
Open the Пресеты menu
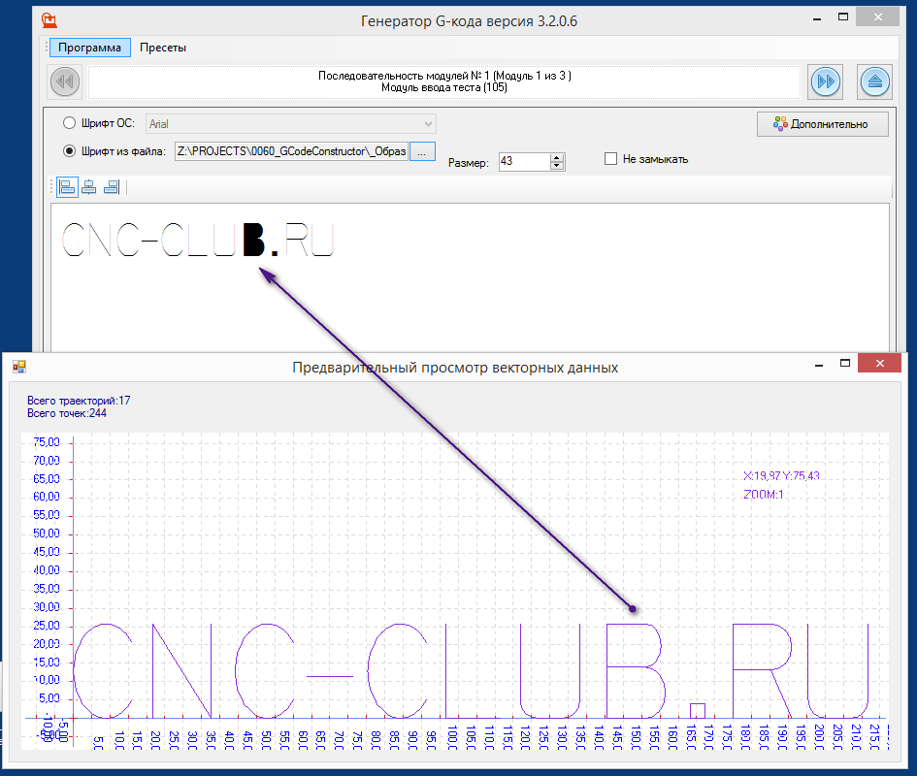click(x=163, y=48)
